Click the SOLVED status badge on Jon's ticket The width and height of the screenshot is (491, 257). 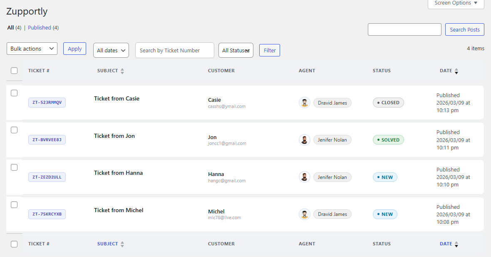pos(388,140)
